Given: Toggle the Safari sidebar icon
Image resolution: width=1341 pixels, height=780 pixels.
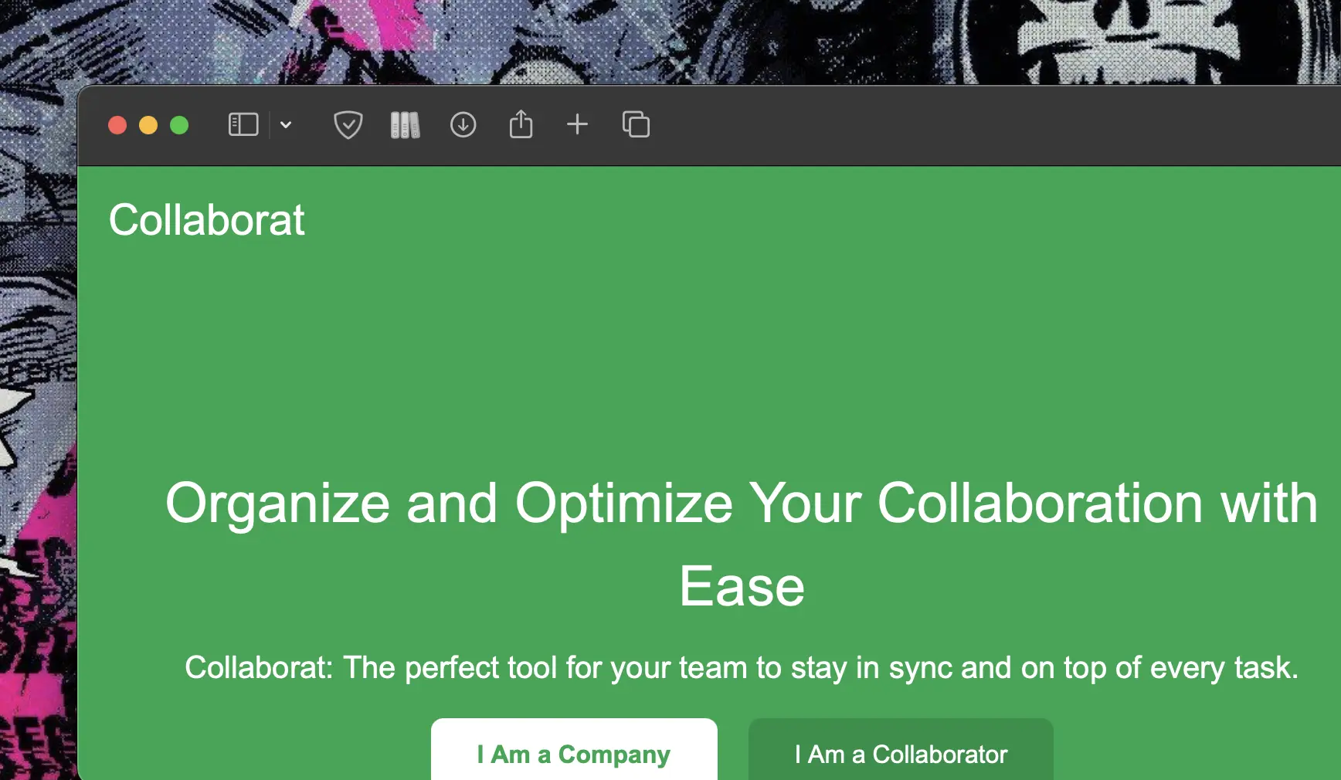Looking at the screenshot, I should [243, 124].
